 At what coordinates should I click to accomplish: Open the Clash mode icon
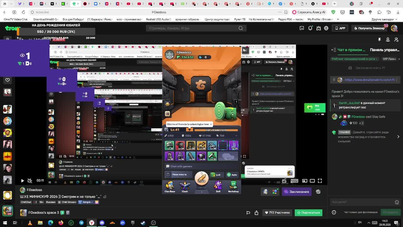[x=185, y=187]
